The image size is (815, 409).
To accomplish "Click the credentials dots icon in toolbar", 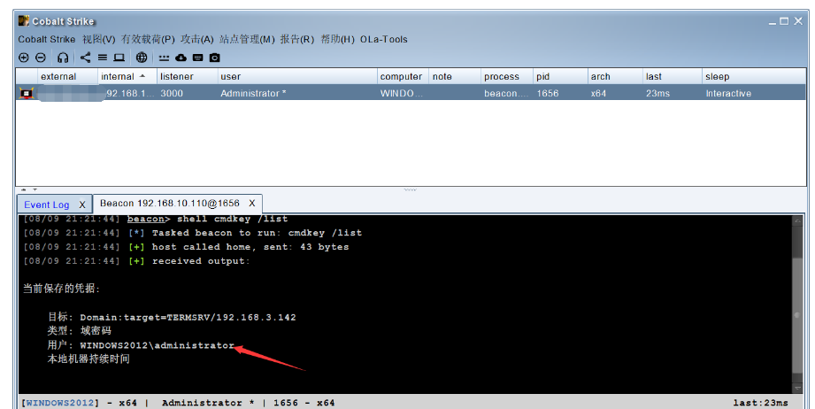I will pos(165,58).
